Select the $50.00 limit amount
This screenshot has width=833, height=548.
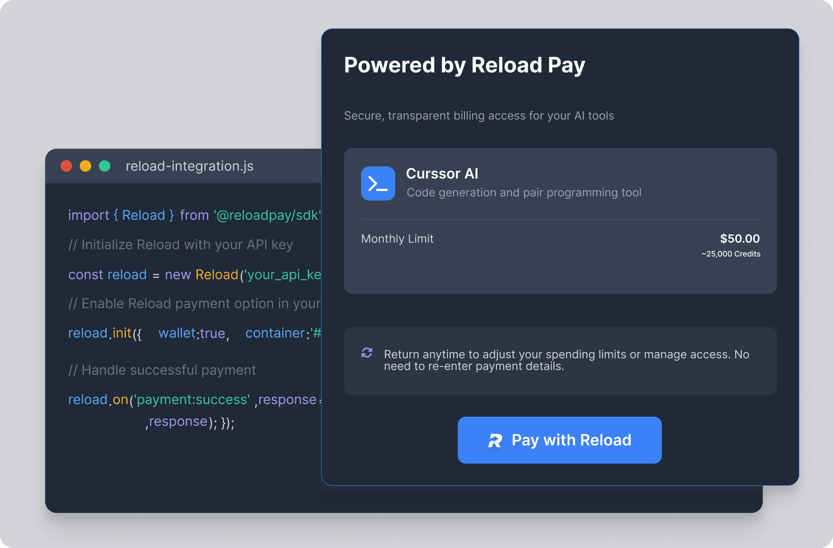pos(740,238)
